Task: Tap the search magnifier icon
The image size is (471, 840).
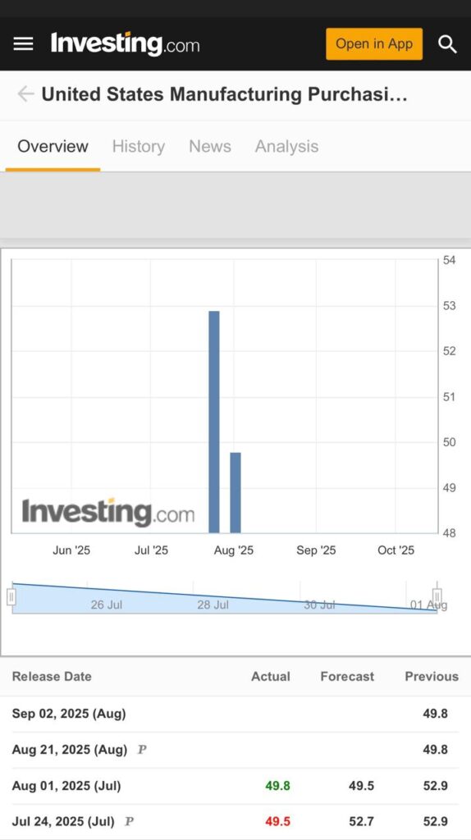Action: 447,44
